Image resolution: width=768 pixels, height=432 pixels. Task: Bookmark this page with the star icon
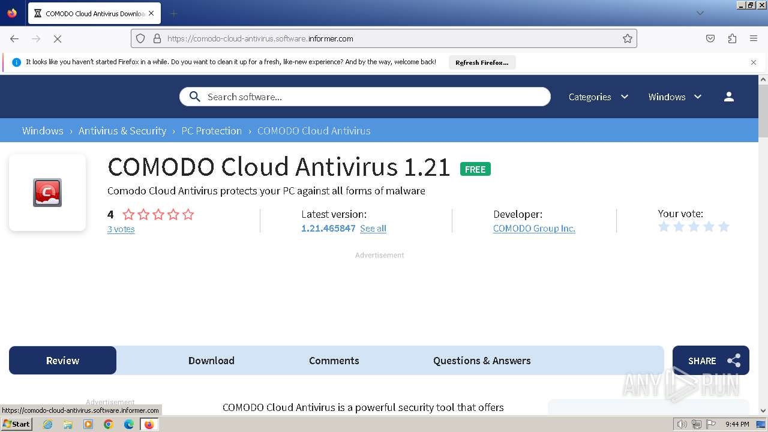(x=628, y=38)
